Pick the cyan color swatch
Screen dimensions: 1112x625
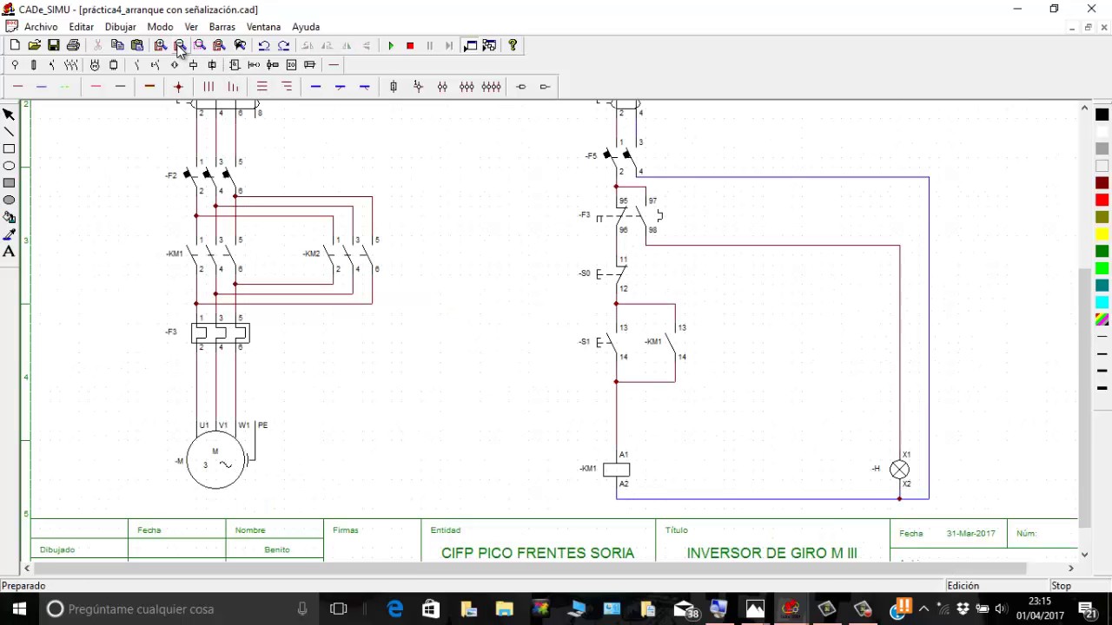point(1102,302)
